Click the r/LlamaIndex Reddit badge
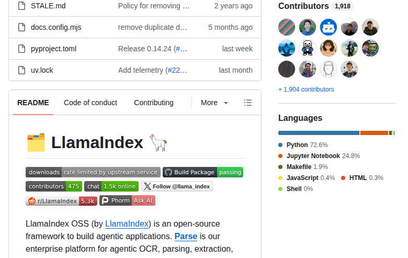The image size is (408, 258). click(x=61, y=201)
